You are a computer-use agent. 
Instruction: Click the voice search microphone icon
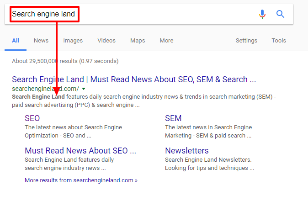click(262, 14)
